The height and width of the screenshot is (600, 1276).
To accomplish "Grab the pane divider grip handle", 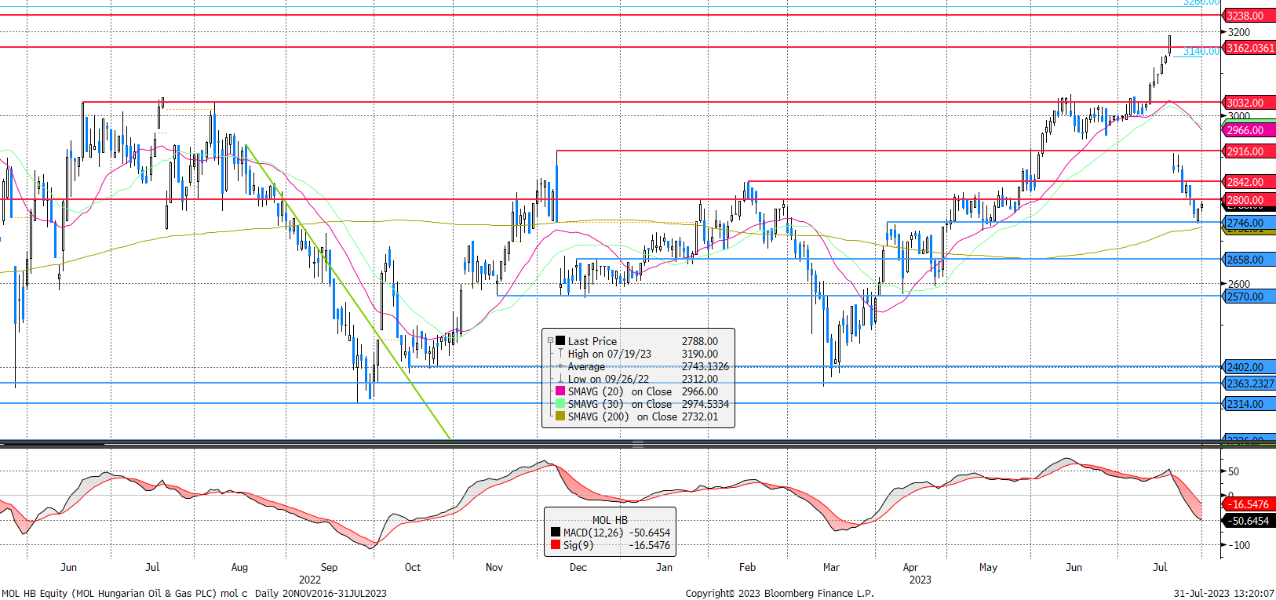I will [x=638, y=444].
